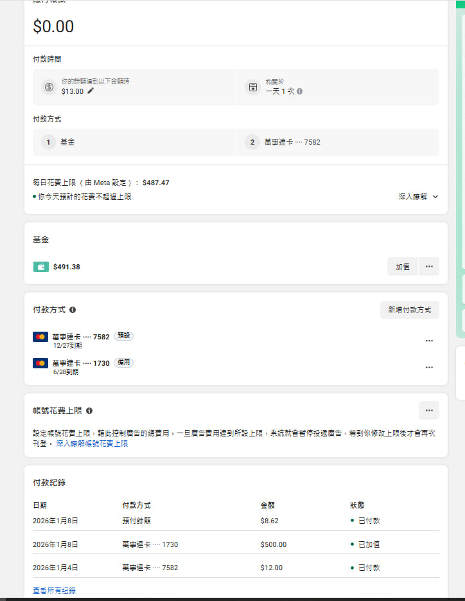The width and height of the screenshot is (465, 601).
Task: Open the 查看所有紀錄 link
Action: (54, 590)
